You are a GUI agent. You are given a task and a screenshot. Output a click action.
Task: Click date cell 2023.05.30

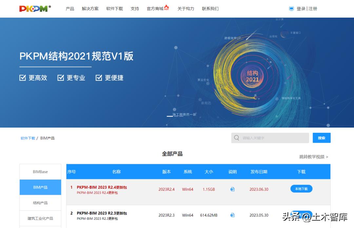(x=259, y=215)
